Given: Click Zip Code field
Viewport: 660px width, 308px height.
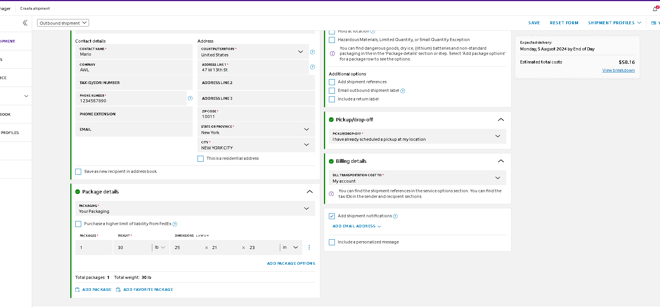Looking at the screenshot, I should click(x=256, y=114).
